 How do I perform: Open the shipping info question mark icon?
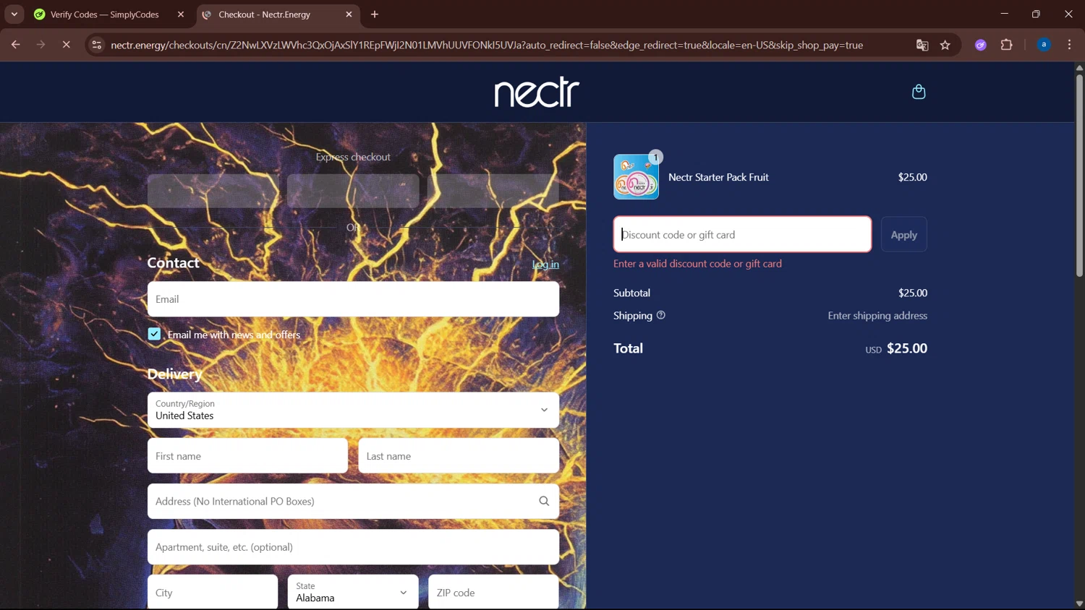(660, 315)
